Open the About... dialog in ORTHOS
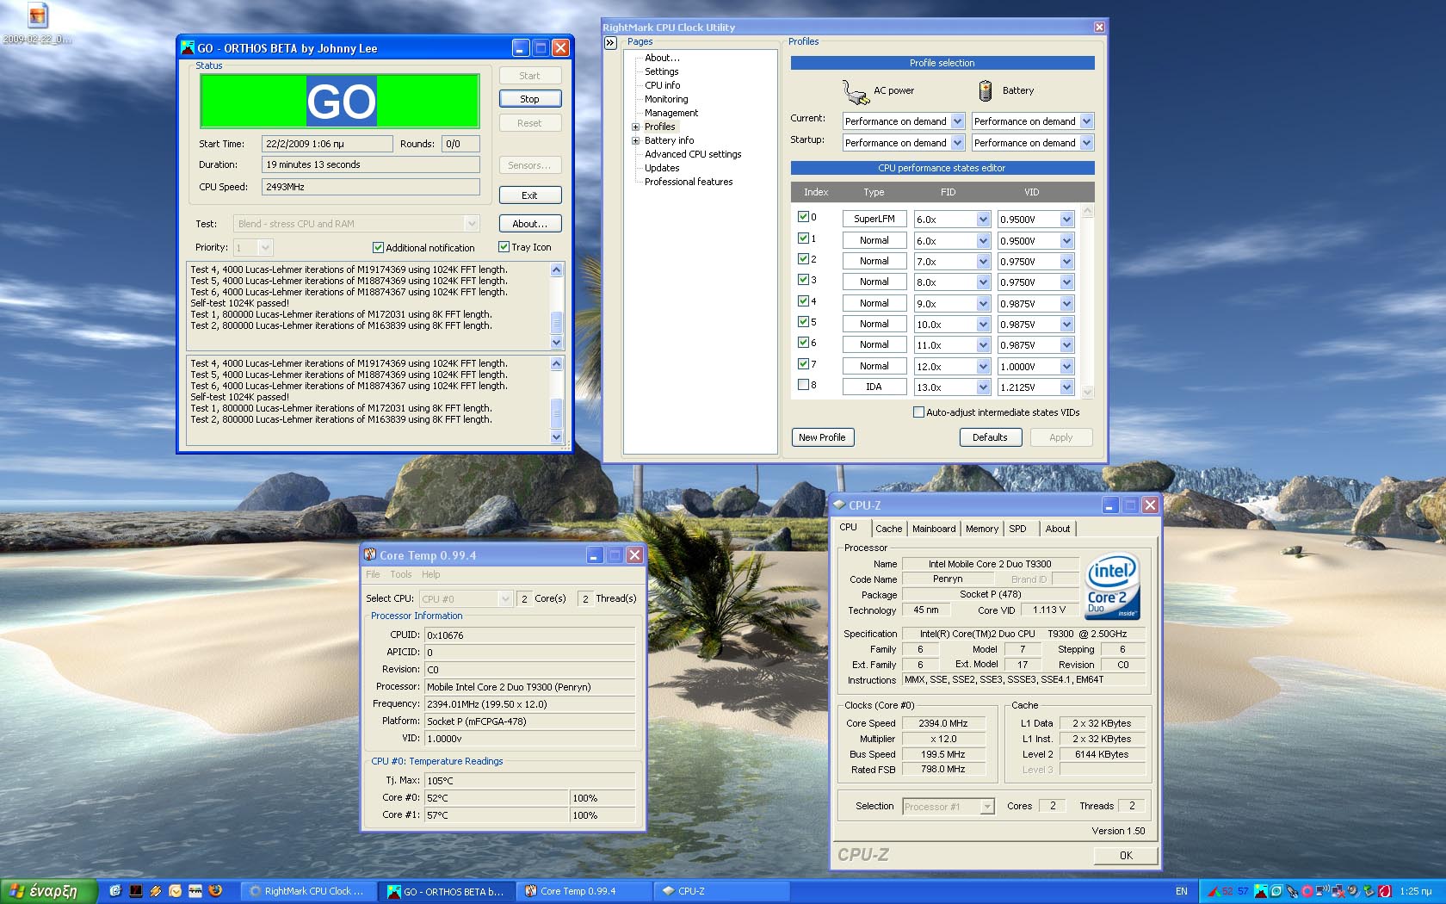Screen dimensions: 1446x904 (x=530, y=224)
